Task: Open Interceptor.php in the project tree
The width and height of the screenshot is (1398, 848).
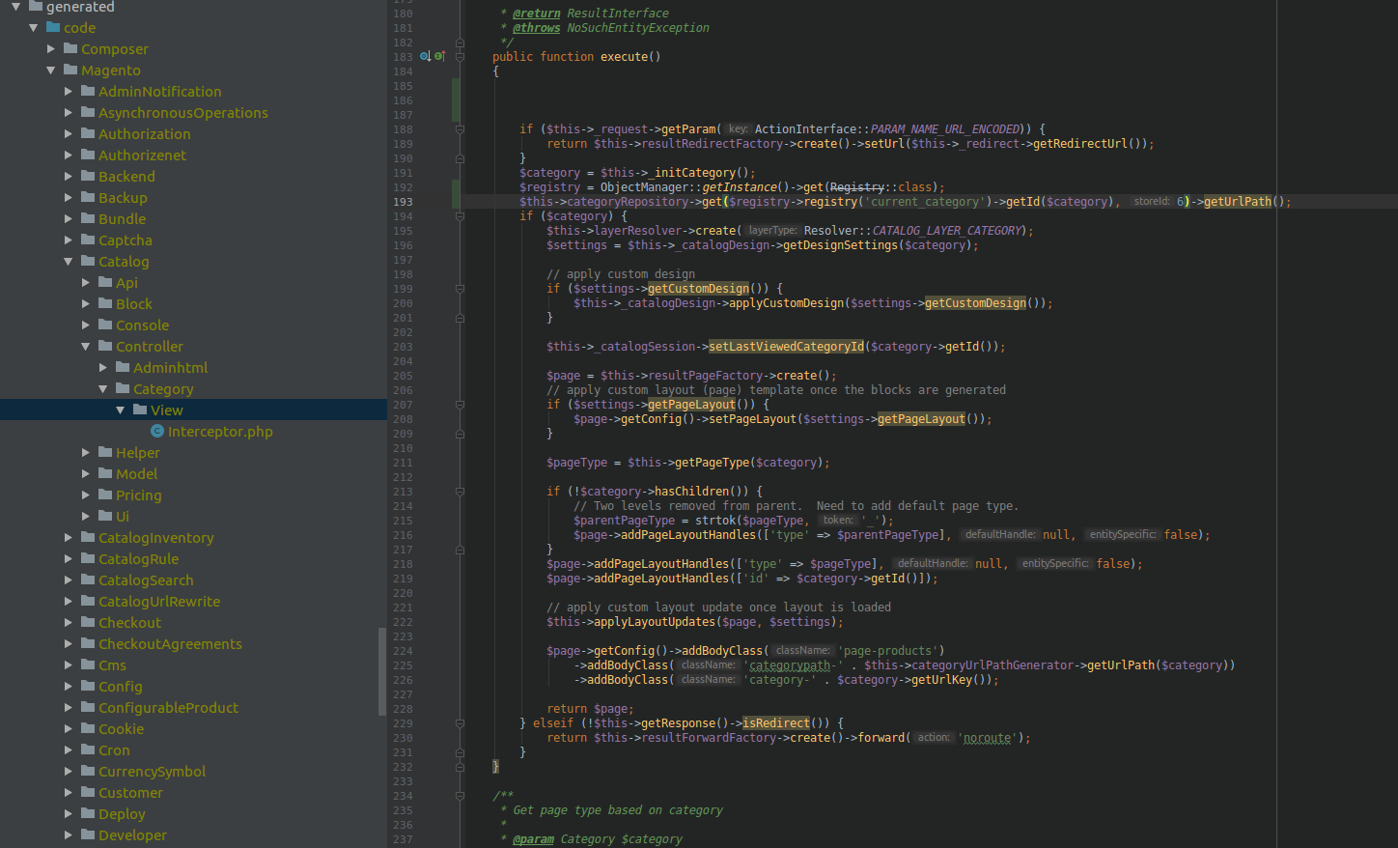Action: pos(220,432)
